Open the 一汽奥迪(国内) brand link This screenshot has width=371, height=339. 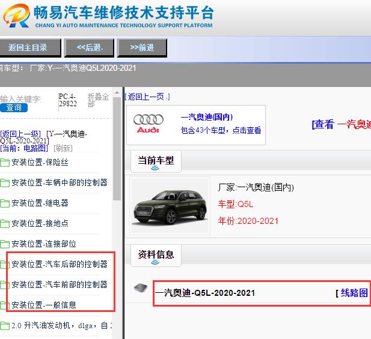coord(207,117)
